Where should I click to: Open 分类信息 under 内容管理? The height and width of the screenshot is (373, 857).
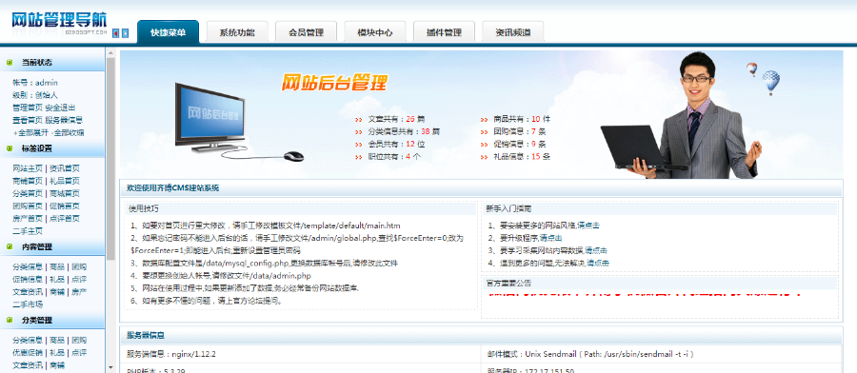coord(28,267)
